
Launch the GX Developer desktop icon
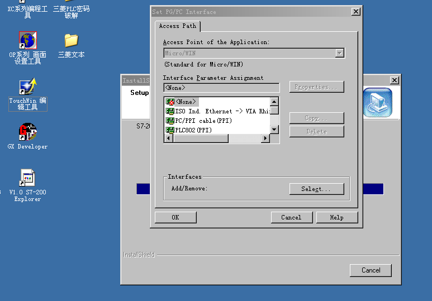(x=27, y=132)
